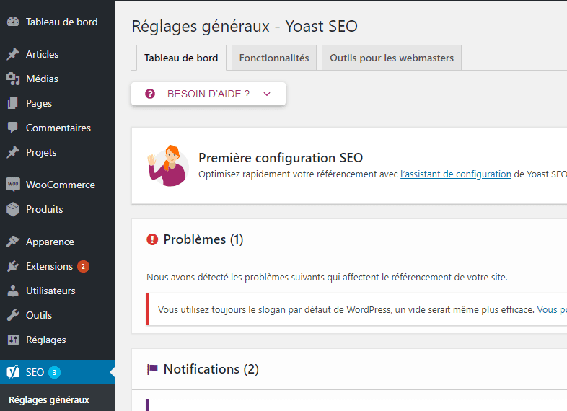Click the WooCommerce Woo icon
The width and height of the screenshot is (567, 411).
(x=13, y=185)
